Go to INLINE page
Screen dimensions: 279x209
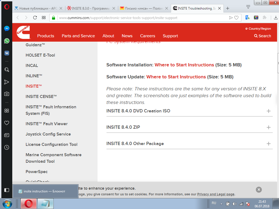(x=34, y=76)
